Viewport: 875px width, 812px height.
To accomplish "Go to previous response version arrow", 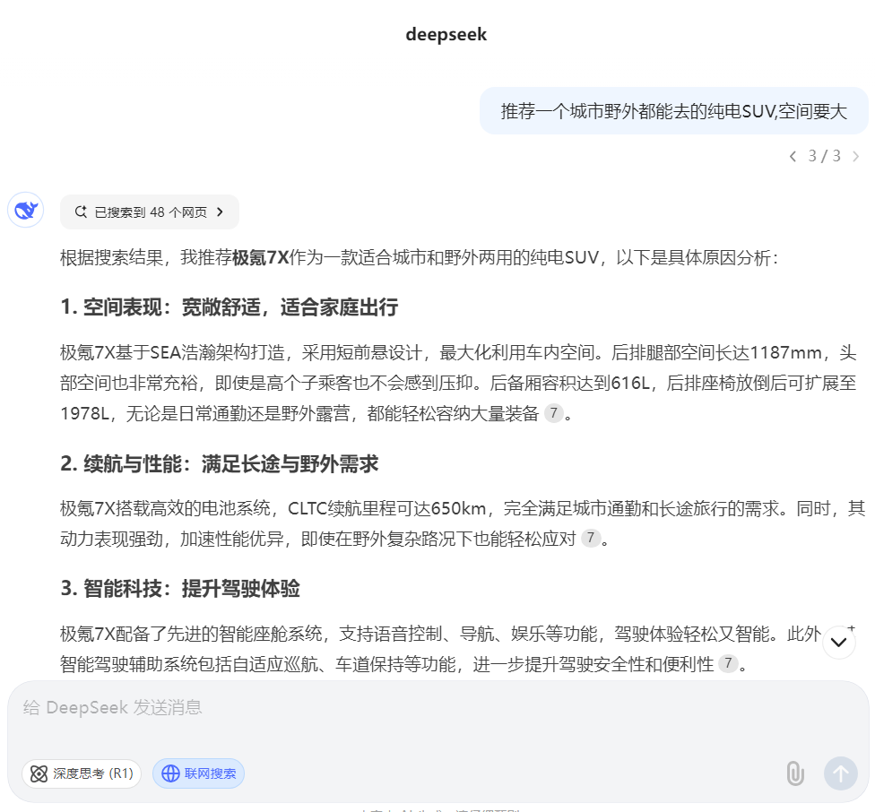I will pos(793,156).
